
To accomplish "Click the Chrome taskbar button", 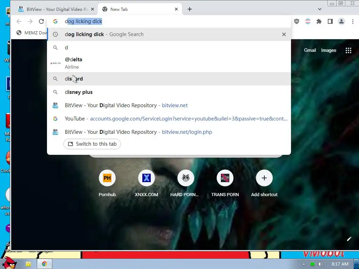I will 45,264.
